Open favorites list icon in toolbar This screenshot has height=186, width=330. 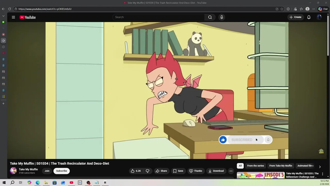(301, 9)
